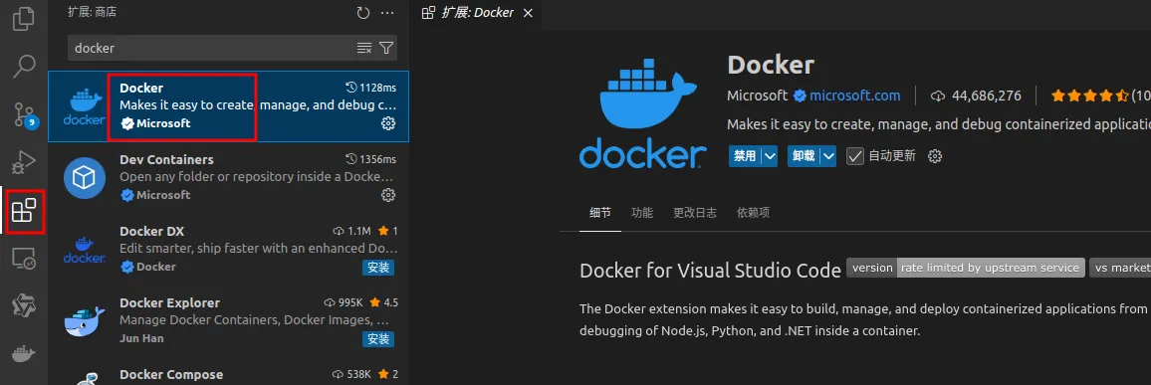Click the vs marketplace badge
Image resolution: width=1151 pixels, height=385 pixels.
[x=1120, y=268]
